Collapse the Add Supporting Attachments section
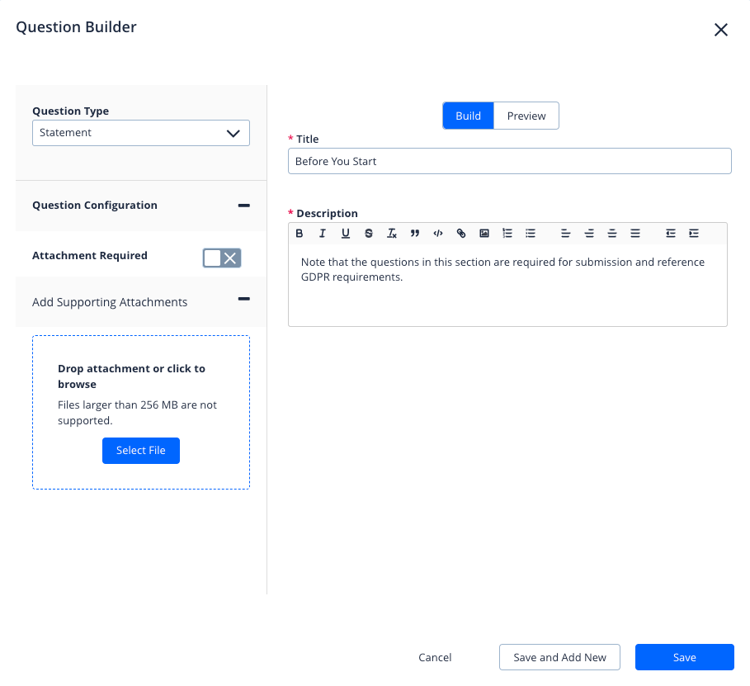 tap(243, 299)
